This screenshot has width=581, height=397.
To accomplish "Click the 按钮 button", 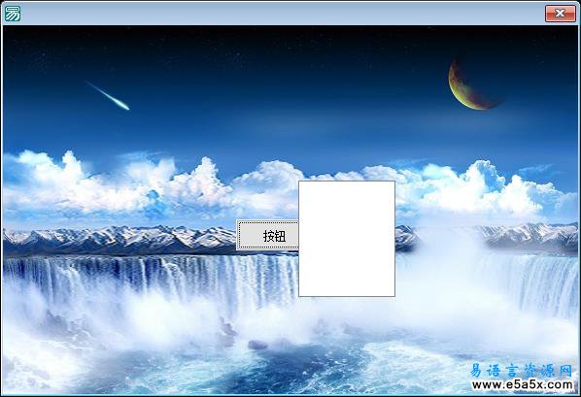I will pyautogui.click(x=267, y=235).
